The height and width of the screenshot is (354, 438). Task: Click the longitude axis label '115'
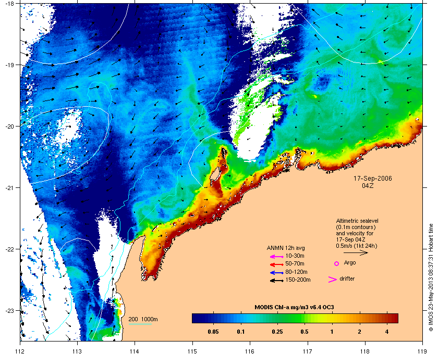(192, 351)
